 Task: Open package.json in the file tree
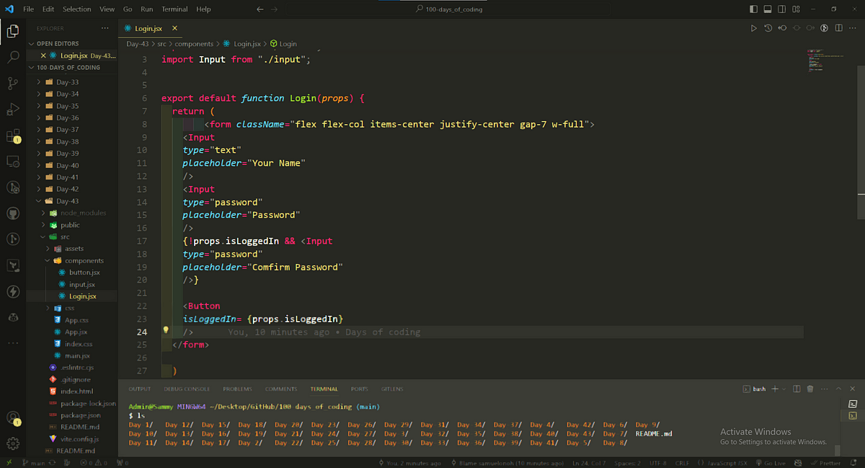pyautogui.click(x=81, y=415)
